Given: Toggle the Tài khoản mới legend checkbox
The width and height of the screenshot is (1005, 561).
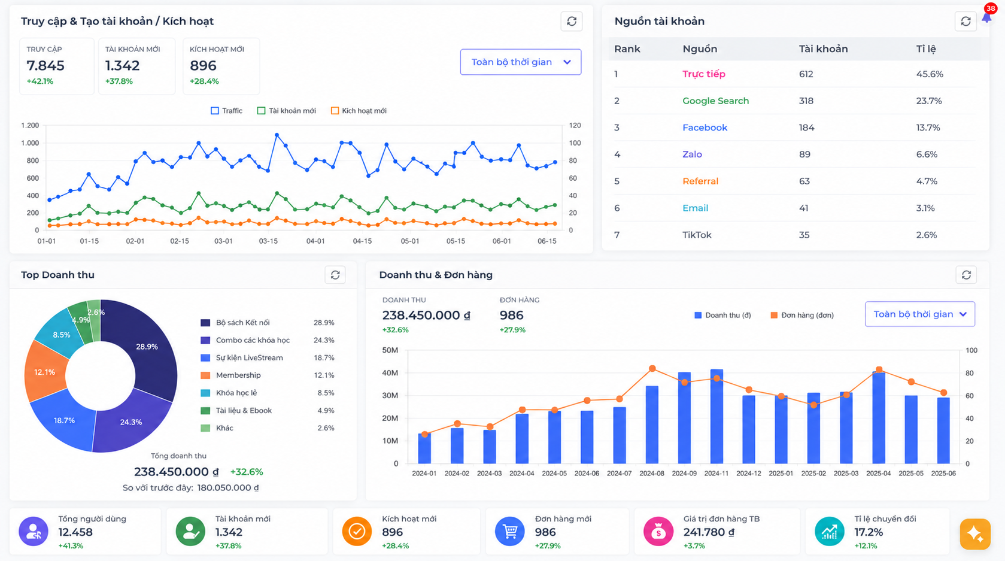Looking at the screenshot, I should tap(261, 111).
